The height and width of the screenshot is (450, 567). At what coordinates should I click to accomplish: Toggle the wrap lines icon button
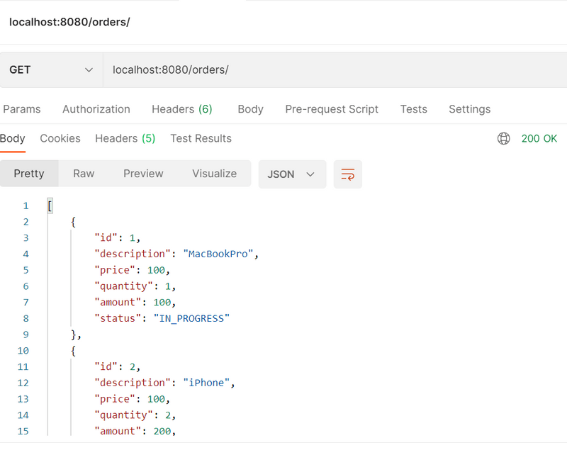[x=347, y=174]
